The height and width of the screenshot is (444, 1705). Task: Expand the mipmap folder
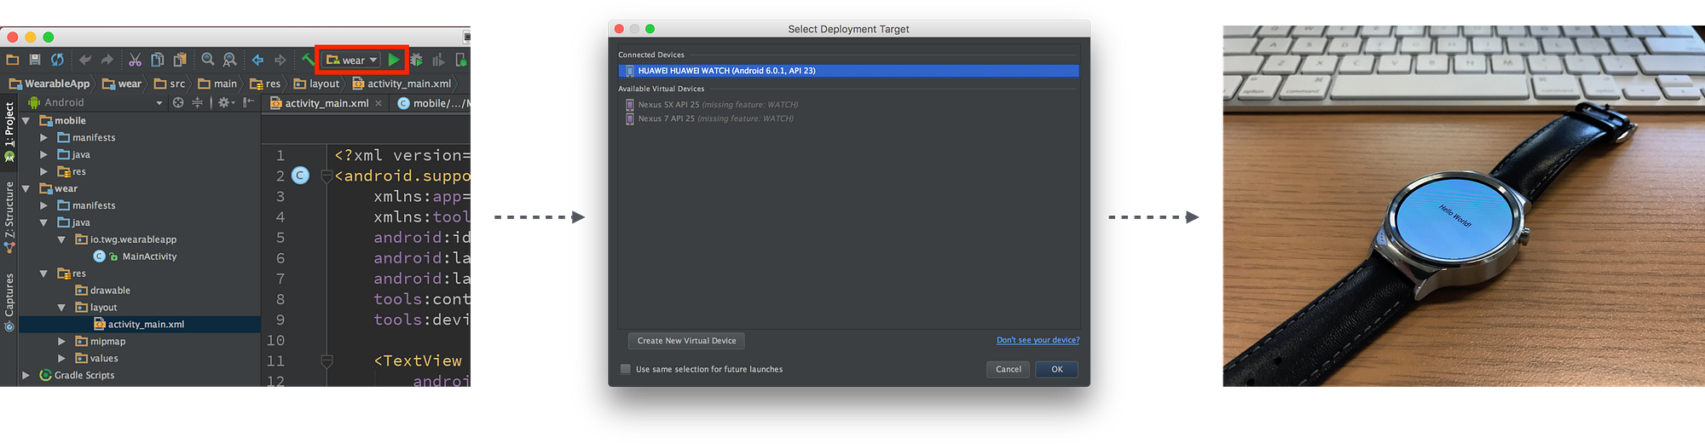(x=61, y=341)
